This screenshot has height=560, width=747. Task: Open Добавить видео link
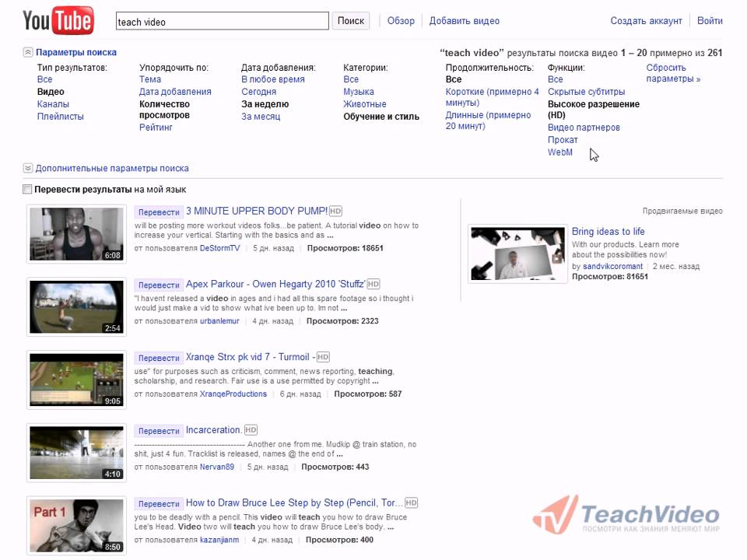[464, 21]
